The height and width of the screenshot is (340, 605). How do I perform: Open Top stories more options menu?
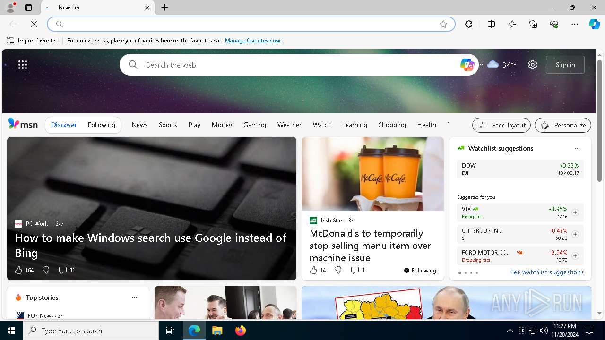tap(135, 297)
